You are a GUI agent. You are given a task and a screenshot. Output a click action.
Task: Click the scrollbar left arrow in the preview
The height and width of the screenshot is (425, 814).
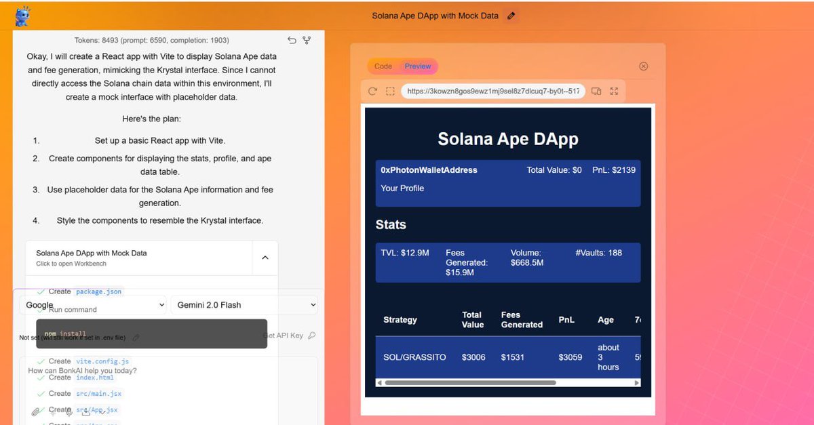379,383
